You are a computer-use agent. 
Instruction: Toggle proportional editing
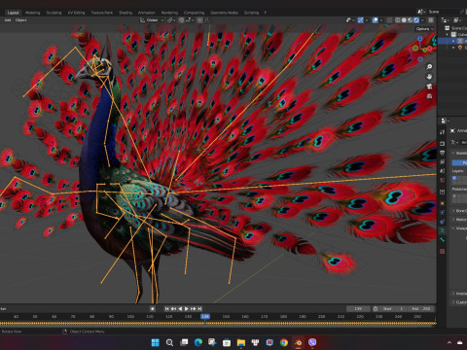click(199, 20)
